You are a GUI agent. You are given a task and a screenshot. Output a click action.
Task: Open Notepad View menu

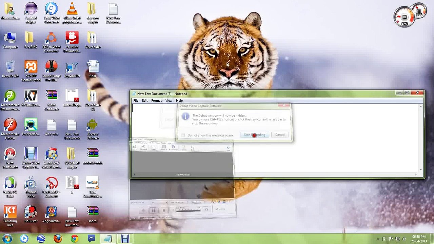(169, 101)
